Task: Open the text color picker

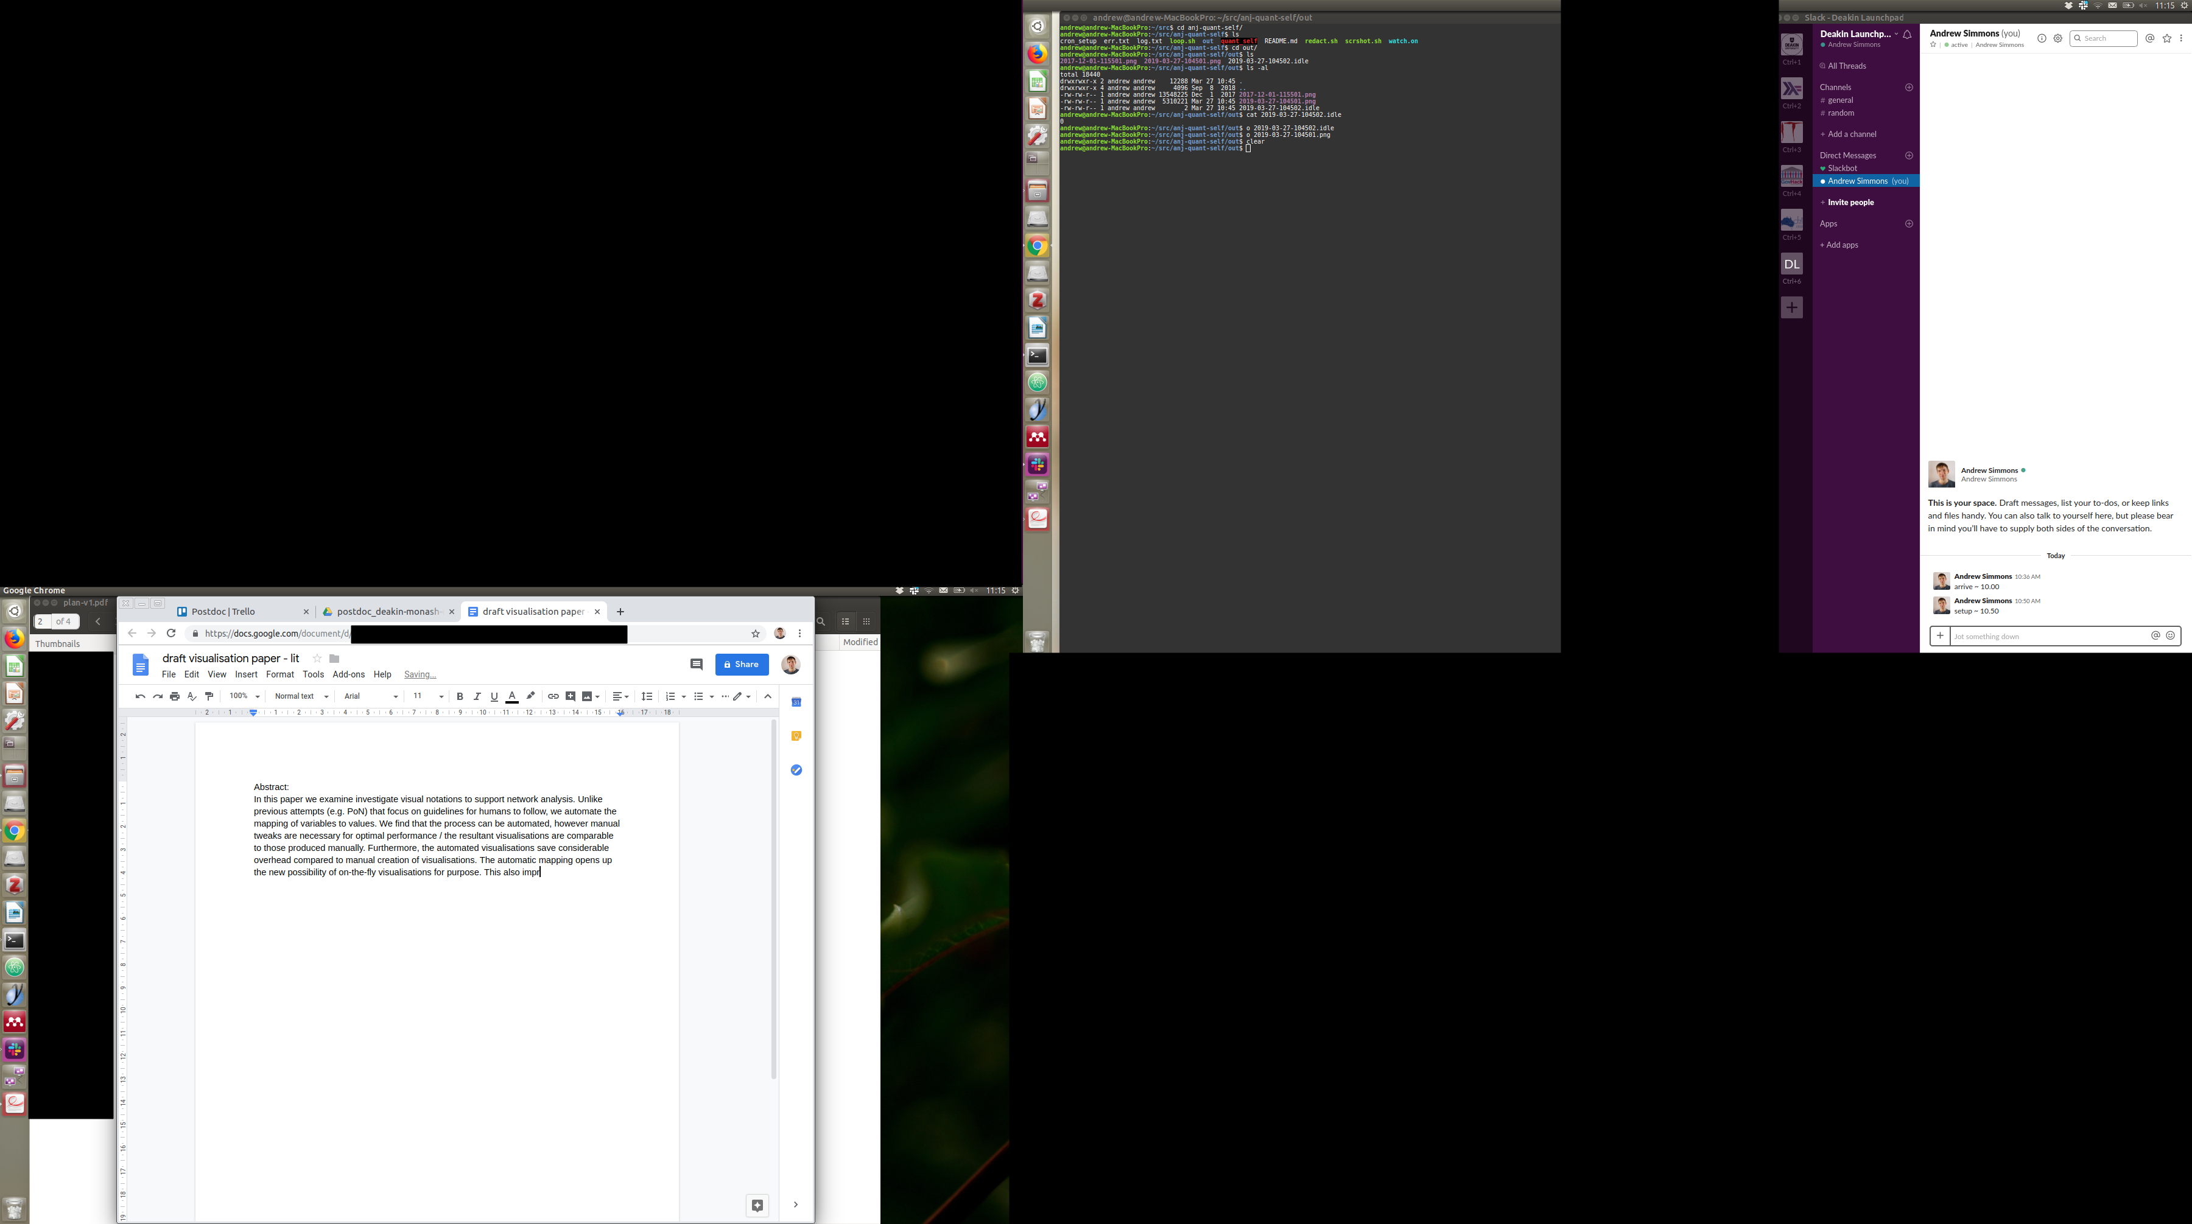Action: click(x=512, y=696)
